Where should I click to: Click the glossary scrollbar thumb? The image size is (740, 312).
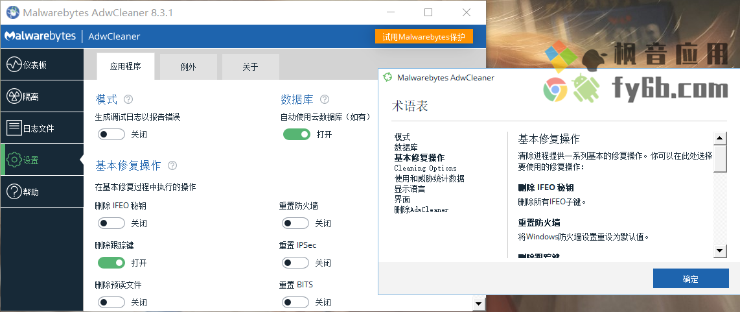(x=720, y=160)
